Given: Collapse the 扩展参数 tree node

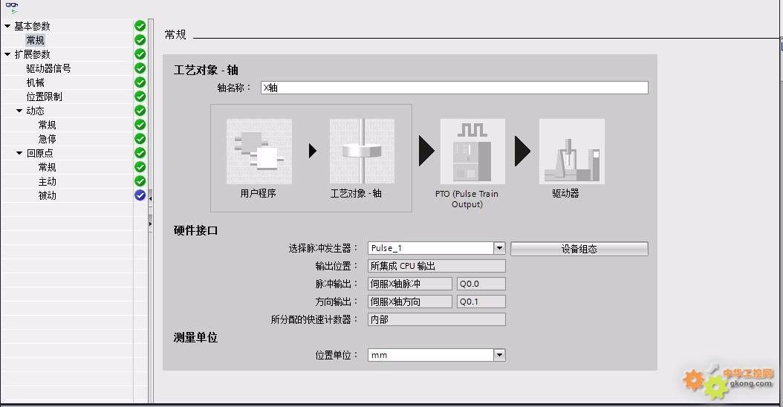Looking at the screenshot, I should point(7,54).
